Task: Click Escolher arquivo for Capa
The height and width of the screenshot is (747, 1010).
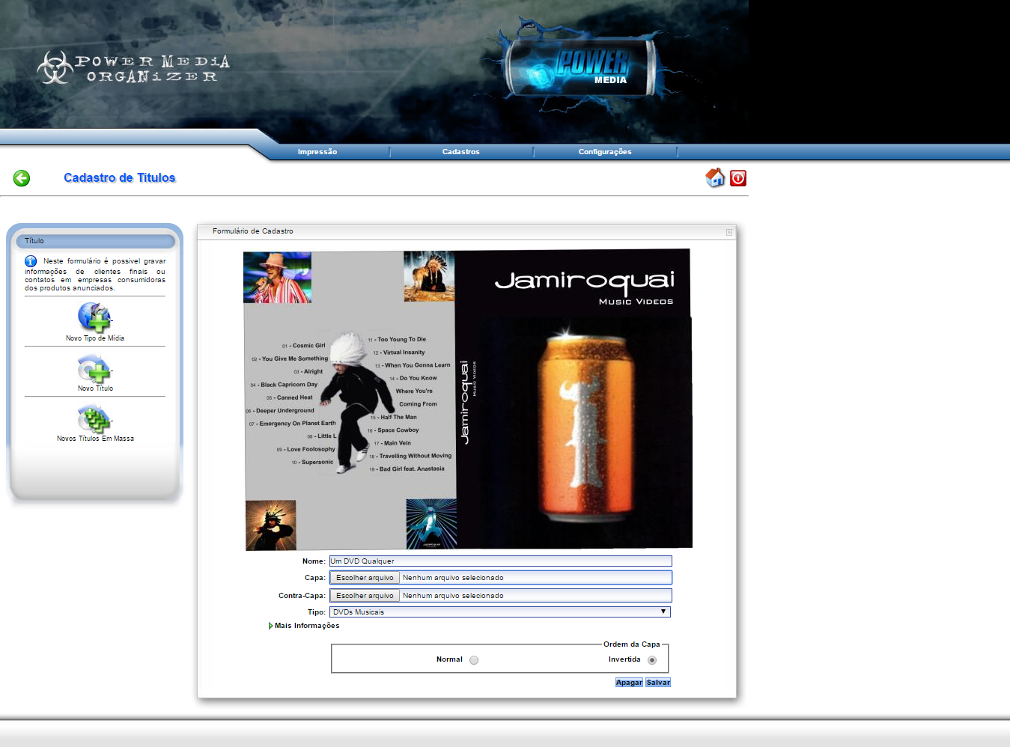Action: 365,578
